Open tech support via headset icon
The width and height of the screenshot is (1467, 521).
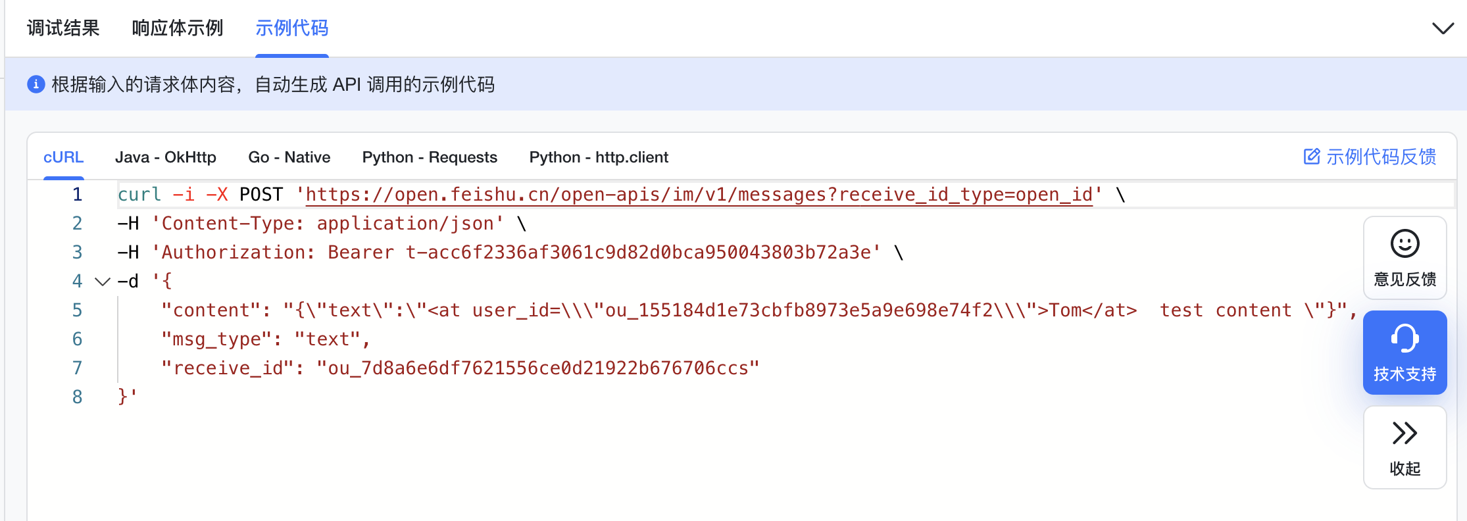1405,339
